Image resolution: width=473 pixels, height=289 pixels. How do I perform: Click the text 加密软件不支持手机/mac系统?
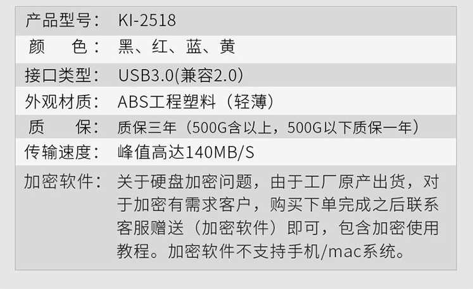[286, 251]
